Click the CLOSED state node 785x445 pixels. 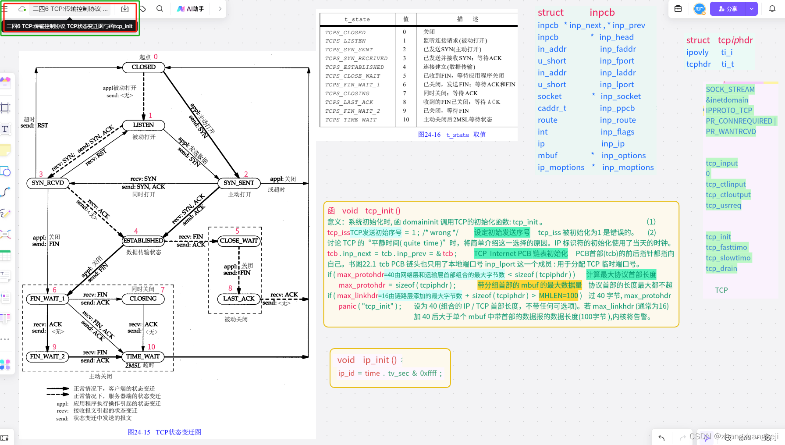pos(143,67)
